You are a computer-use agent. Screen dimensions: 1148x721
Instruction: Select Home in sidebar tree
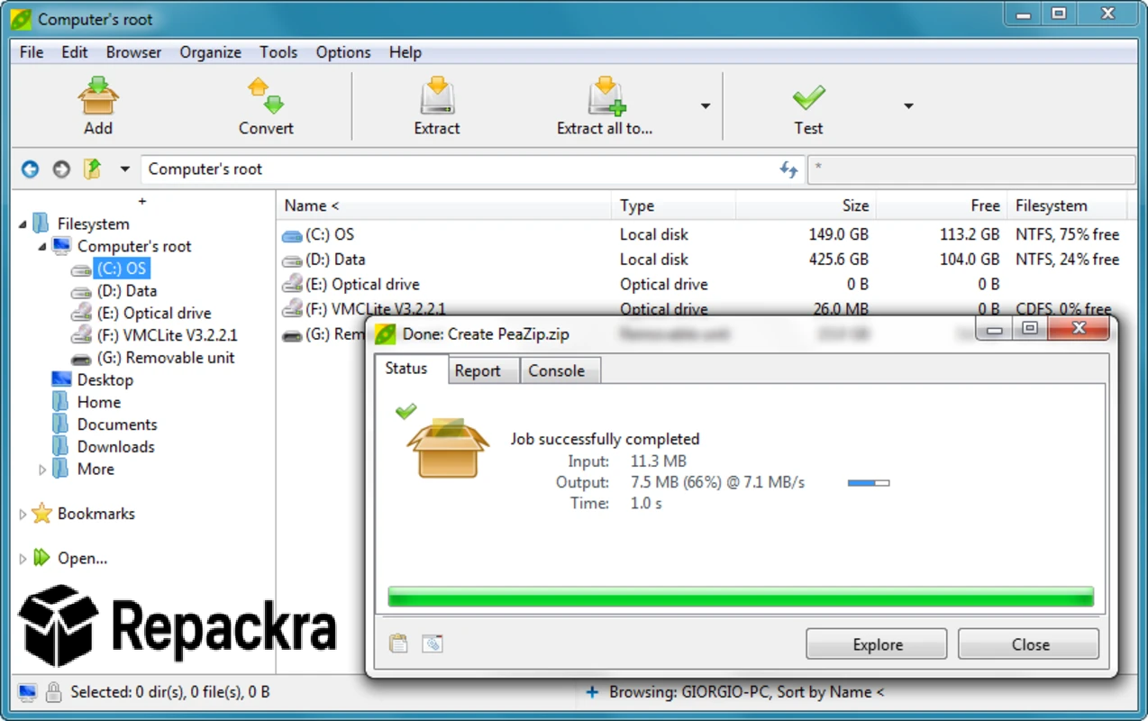pos(99,402)
